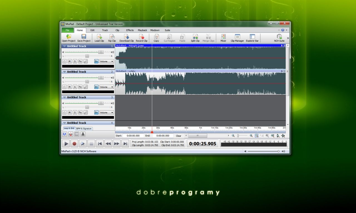Screen dimensions: 356x213
Task: Click the Go to End transport button
Action: pyautogui.click(x=125, y=144)
